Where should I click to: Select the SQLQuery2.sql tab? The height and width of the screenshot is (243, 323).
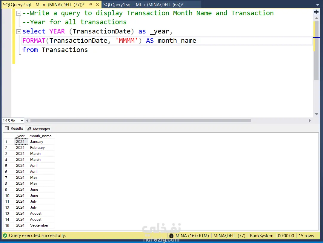point(44,4)
